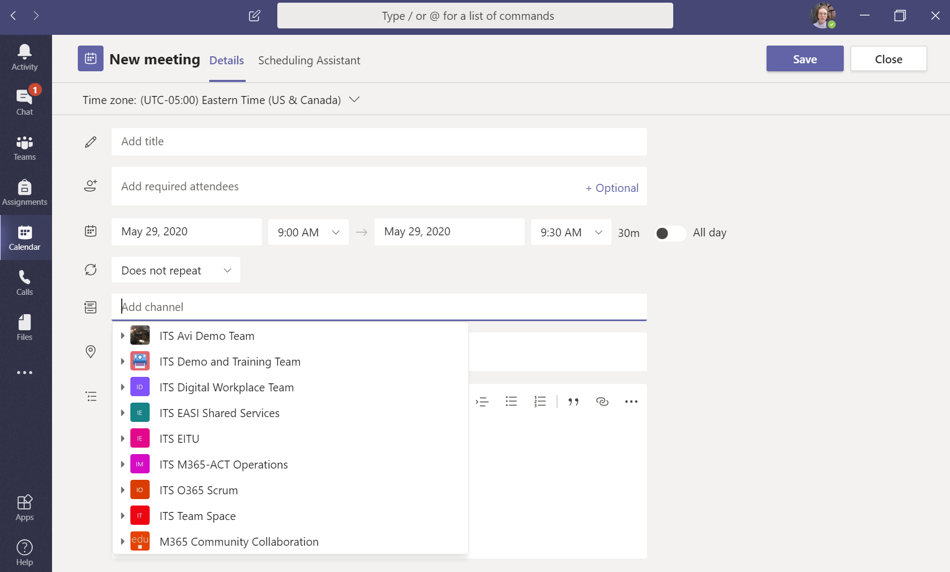The image size is (950, 572).
Task: Expand ITS Demo and Training Team channels
Action: pos(122,361)
